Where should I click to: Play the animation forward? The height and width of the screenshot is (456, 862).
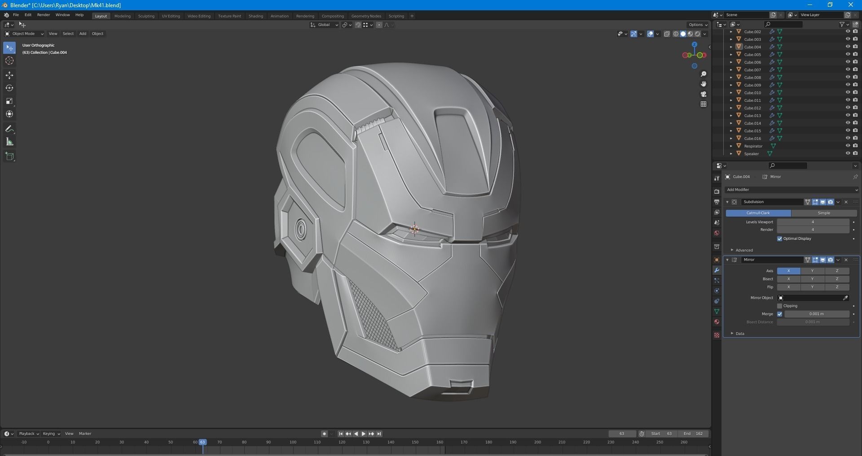point(363,434)
